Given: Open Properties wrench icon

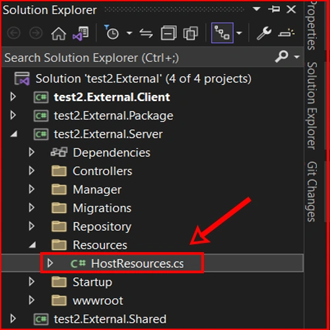Looking at the screenshot, I should point(264,33).
